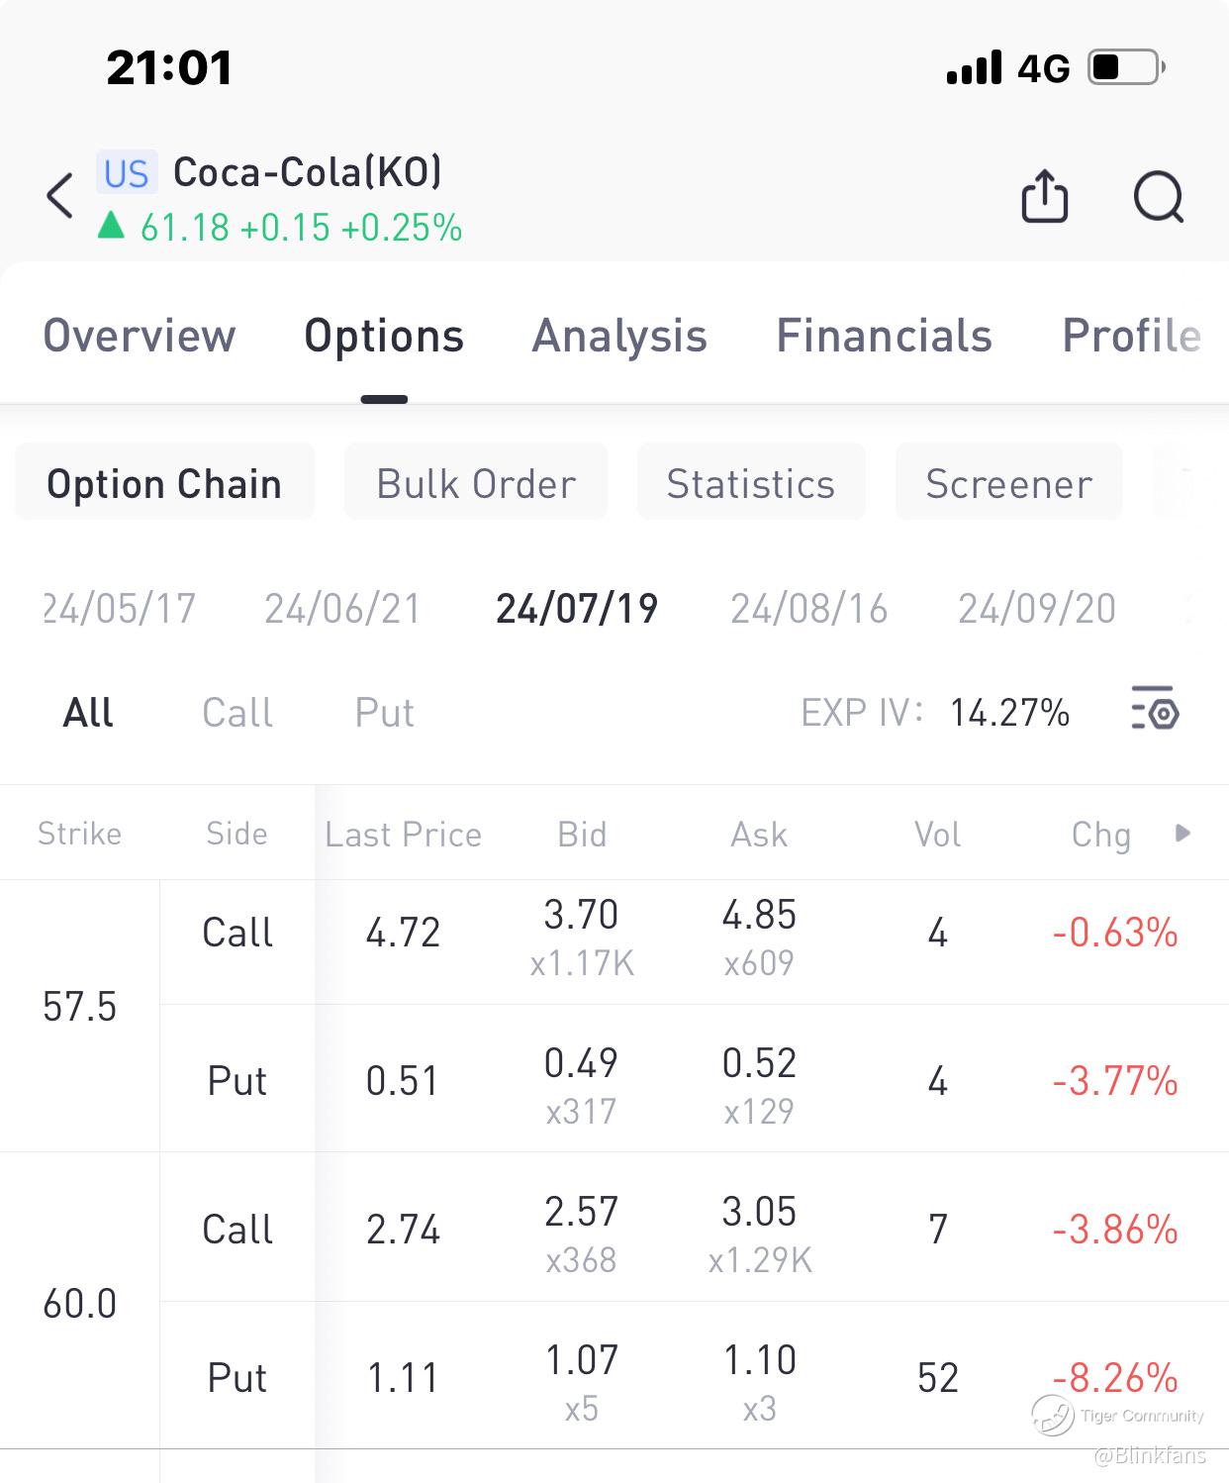The width and height of the screenshot is (1229, 1483).
Task: Select the 24/06/21 expiration date
Action: [342, 608]
